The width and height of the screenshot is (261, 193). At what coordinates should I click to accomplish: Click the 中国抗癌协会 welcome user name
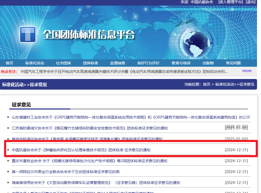click(x=202, y=2)
